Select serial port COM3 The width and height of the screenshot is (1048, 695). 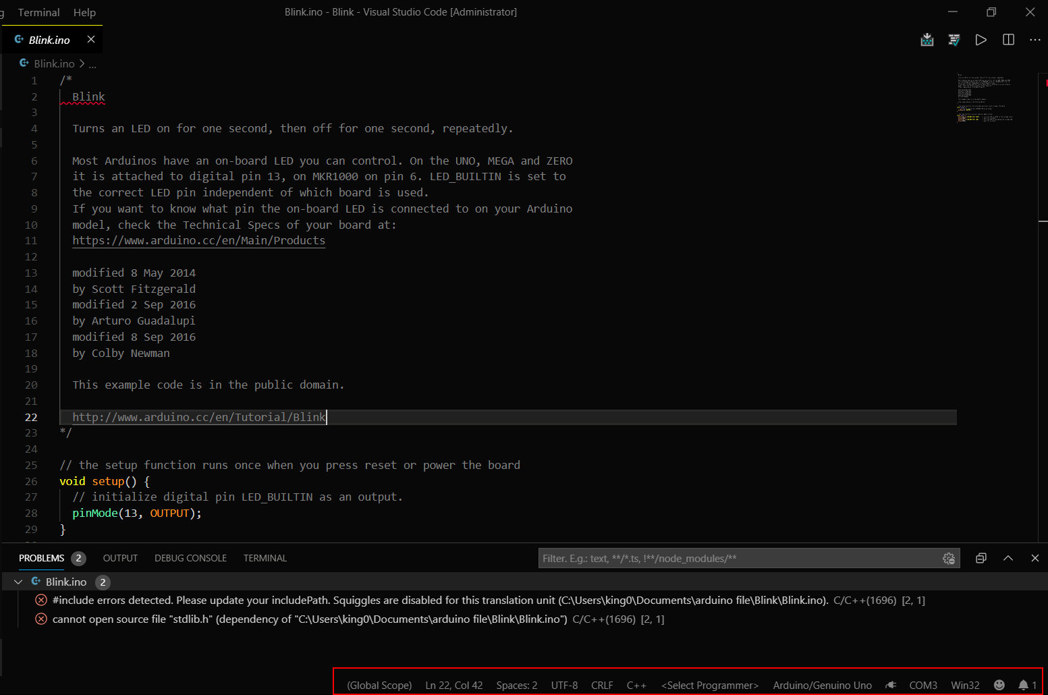[923, 685]
